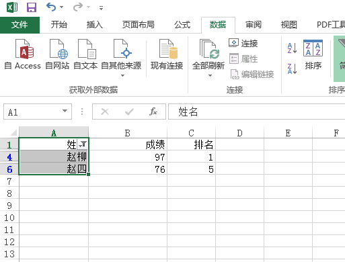The image size is (345, 262).
Task: Click cell containing 赵柳
Action: (54, 157)
